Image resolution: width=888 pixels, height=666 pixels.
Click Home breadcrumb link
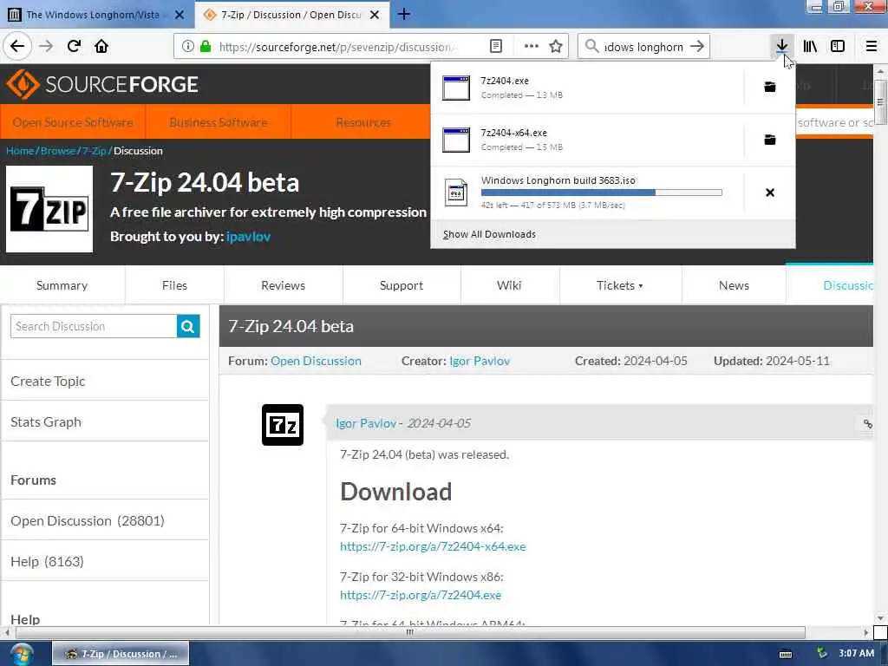point(20,151)
